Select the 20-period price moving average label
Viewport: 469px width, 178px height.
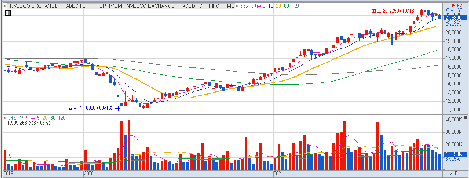278,6
